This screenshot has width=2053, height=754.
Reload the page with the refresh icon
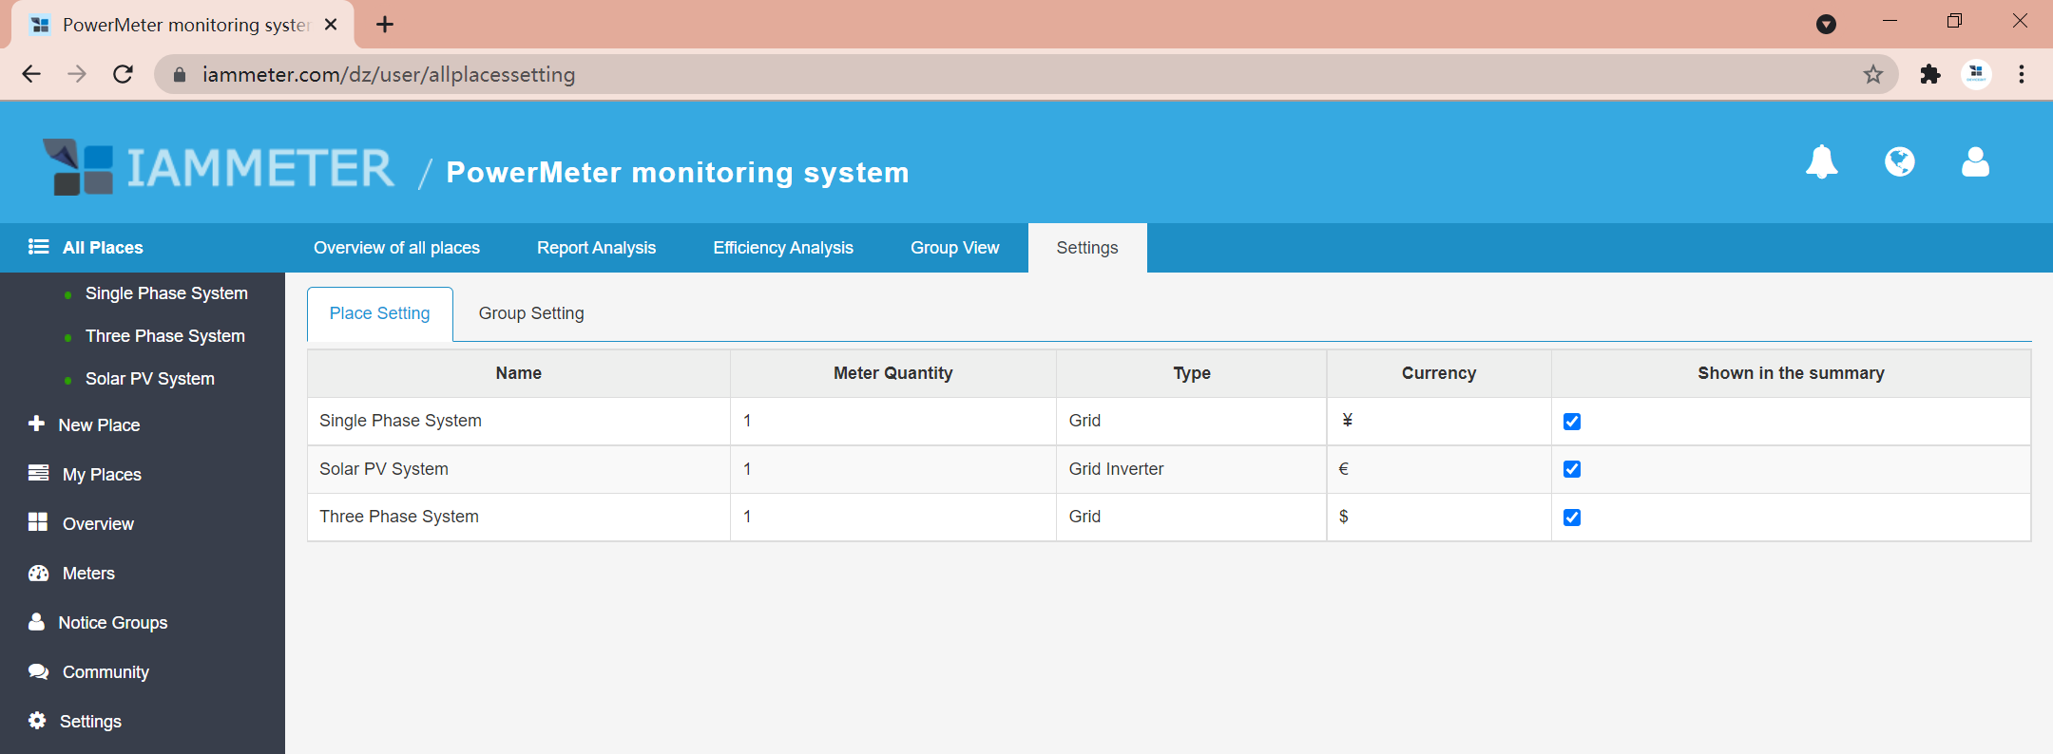123,74
